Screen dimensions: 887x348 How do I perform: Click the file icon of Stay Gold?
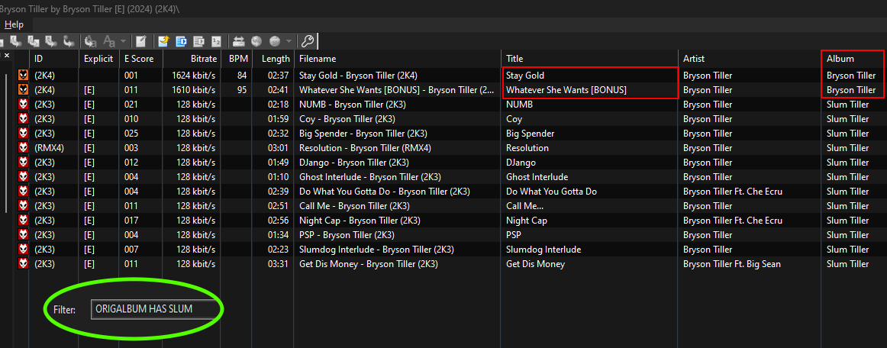23,76
